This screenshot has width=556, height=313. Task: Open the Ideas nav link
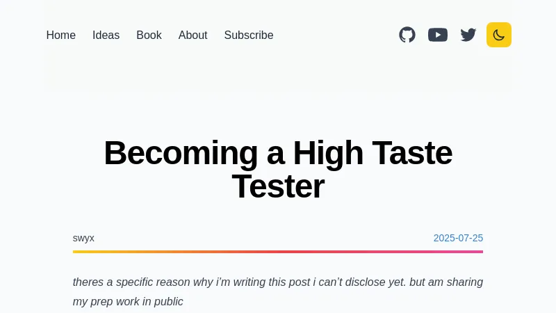(106, 35)
